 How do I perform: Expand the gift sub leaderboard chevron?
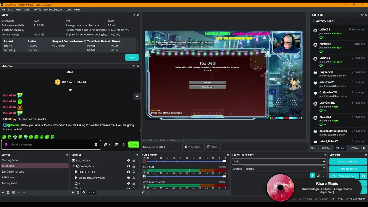(x=70, y=90)
